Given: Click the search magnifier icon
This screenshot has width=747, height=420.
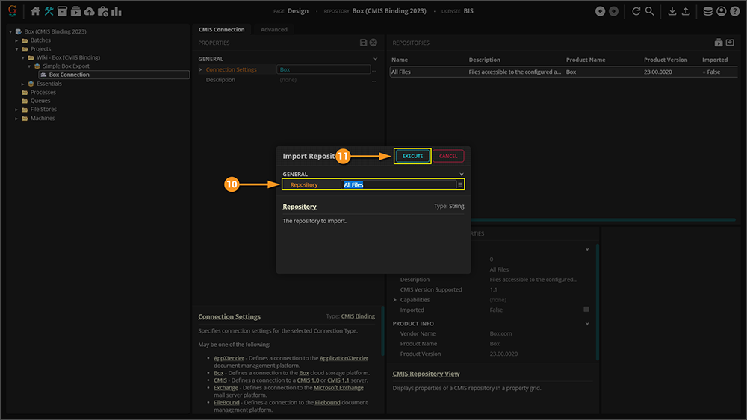Looking at the screenshot, I should 650,11.
